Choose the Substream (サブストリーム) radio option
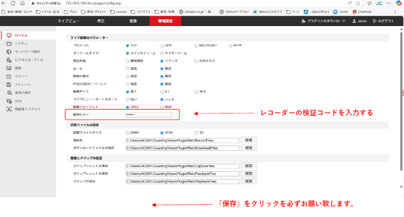Image resolution: width=404 pixels, height=217 pixels. pos(162,53)
